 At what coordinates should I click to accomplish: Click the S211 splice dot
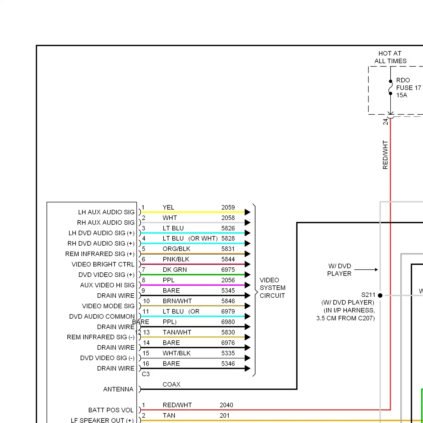pyautogui.click(x=380, y=296)
